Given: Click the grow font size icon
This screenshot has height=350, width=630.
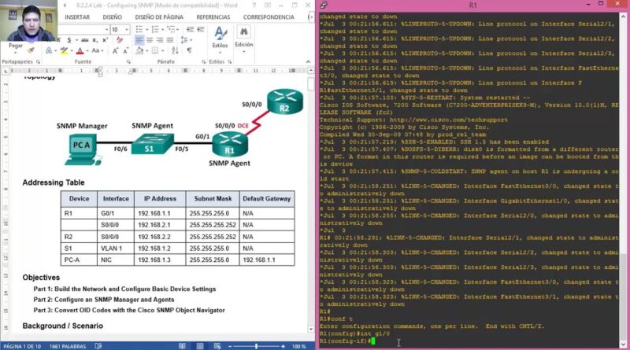Looking at the screenshot, I should click(115, 50).
